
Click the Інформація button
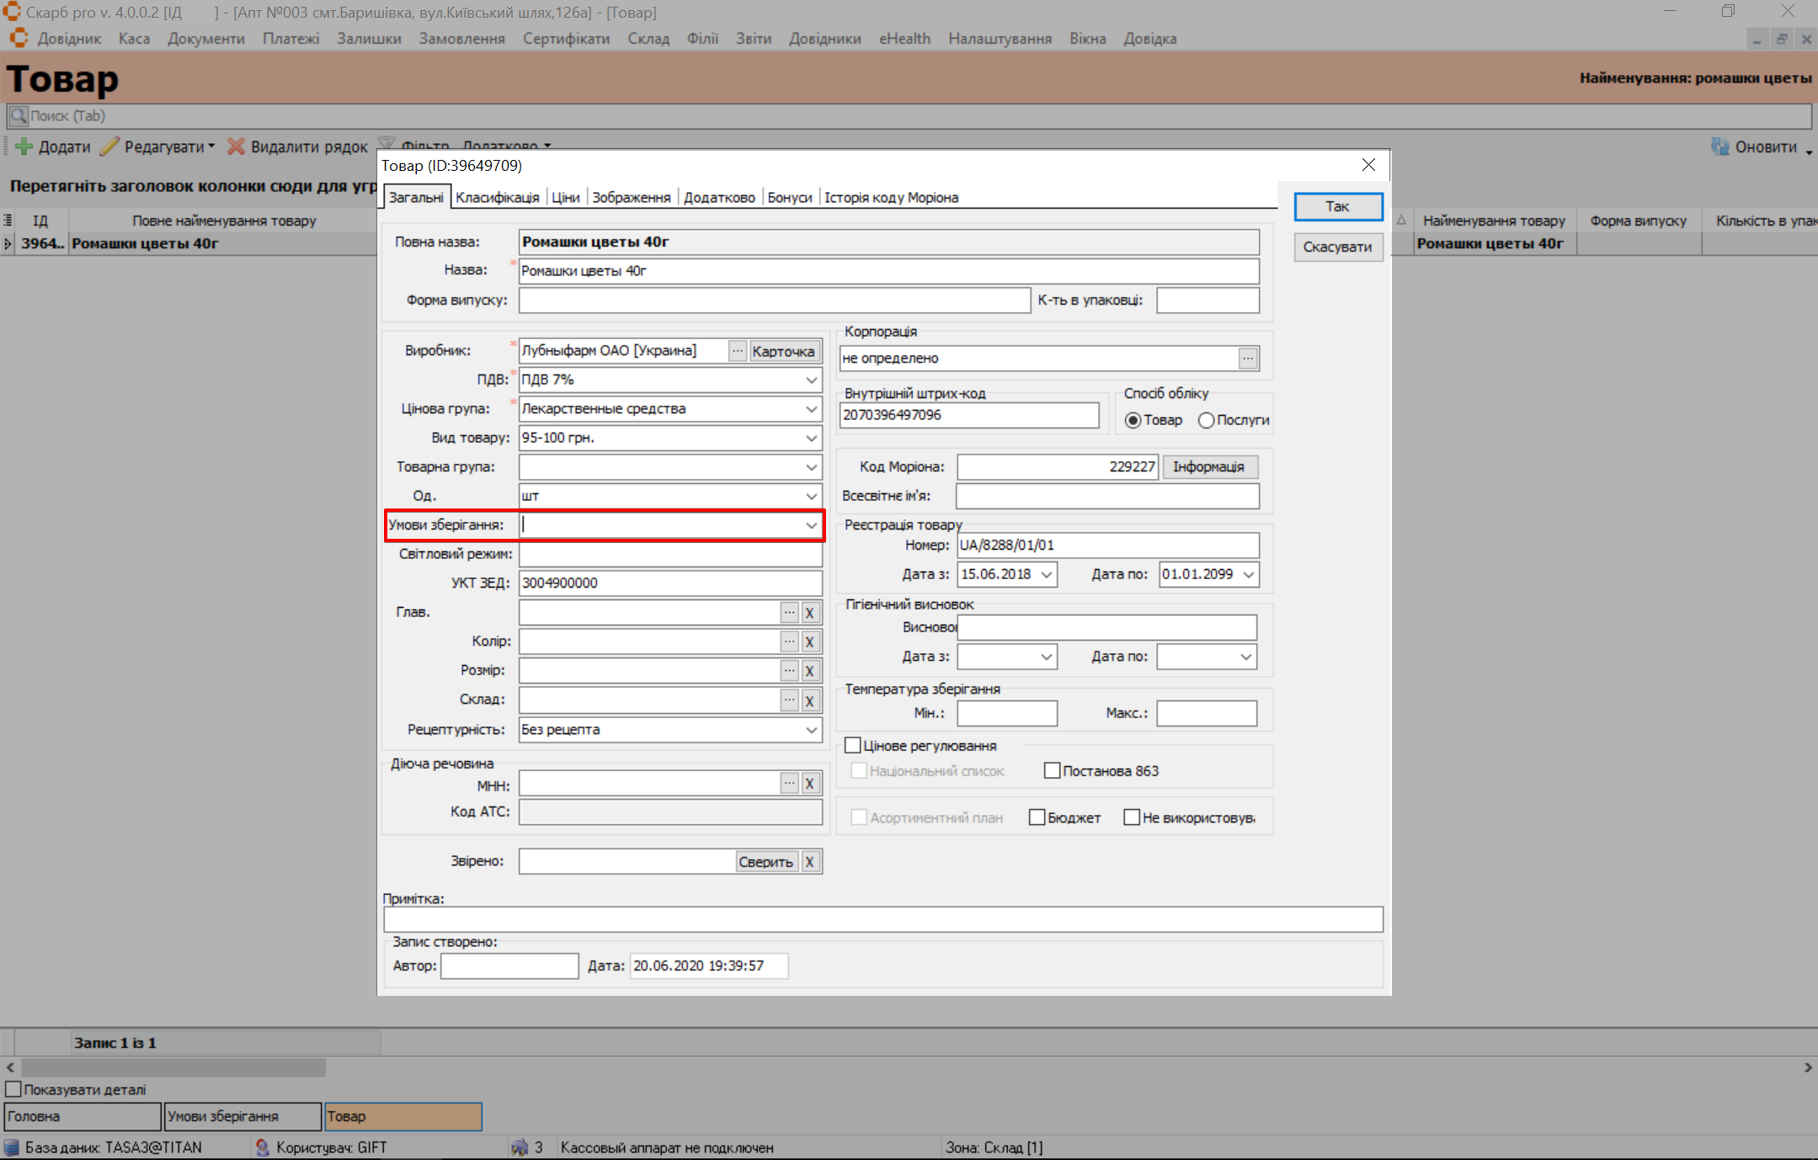tap(1208, 467)
